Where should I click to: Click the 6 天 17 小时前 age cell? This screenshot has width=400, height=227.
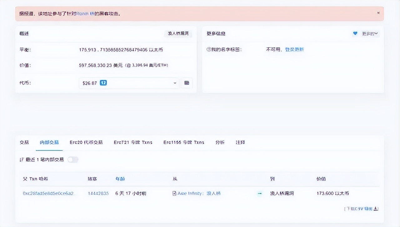coord(131,193)
